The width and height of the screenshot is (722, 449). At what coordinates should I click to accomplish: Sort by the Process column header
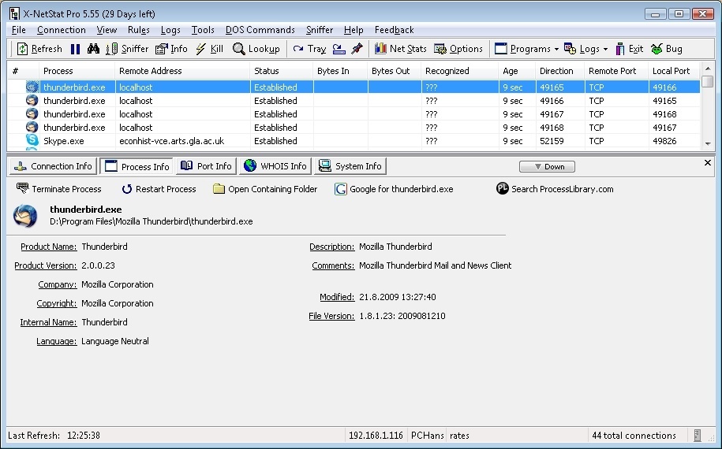point(77,71)
